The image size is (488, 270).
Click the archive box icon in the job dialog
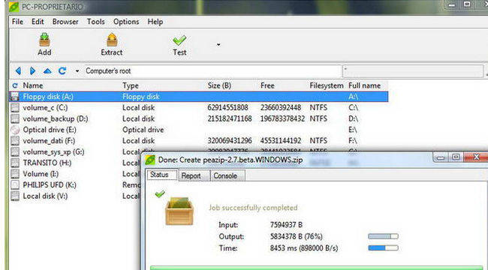coord(179,211)
